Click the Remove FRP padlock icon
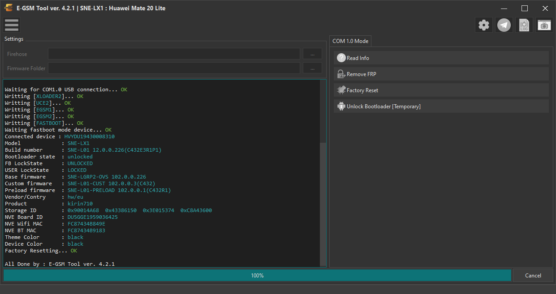The width and height of the screenshot is (556, 294). [x=341, y=74]
